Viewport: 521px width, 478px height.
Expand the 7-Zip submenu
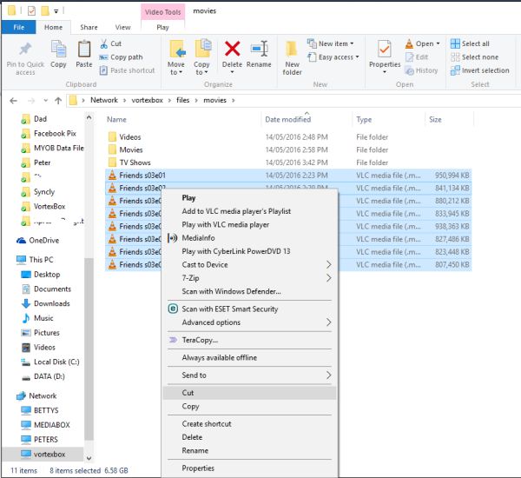[250, 278]
